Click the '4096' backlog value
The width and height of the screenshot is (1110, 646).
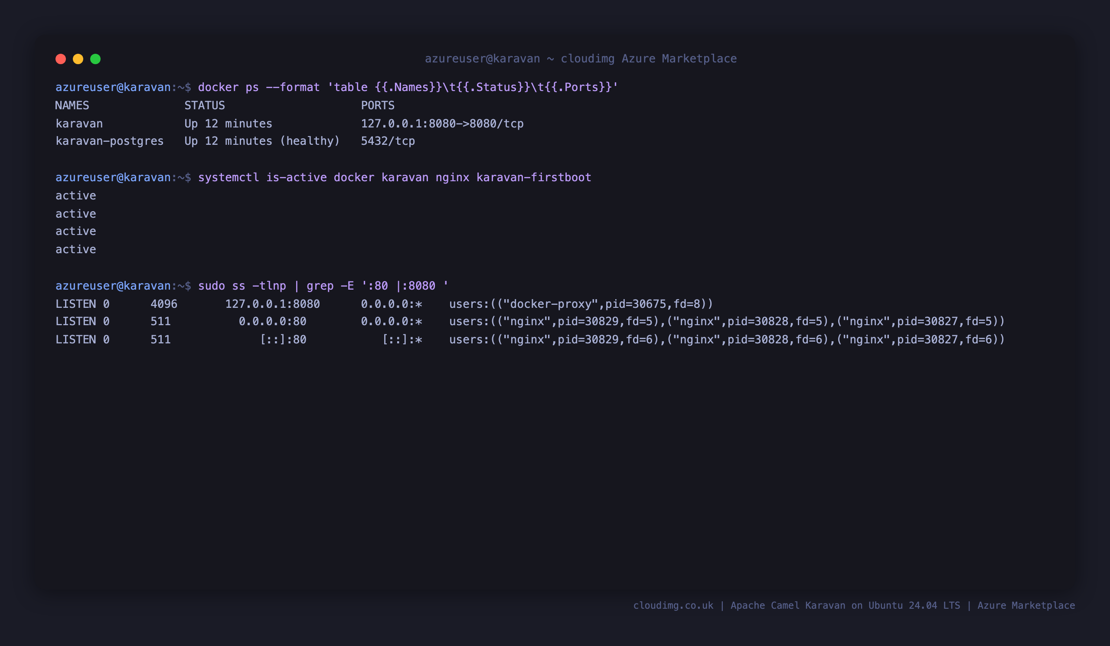pyautogui.click(x=164, y=304)
